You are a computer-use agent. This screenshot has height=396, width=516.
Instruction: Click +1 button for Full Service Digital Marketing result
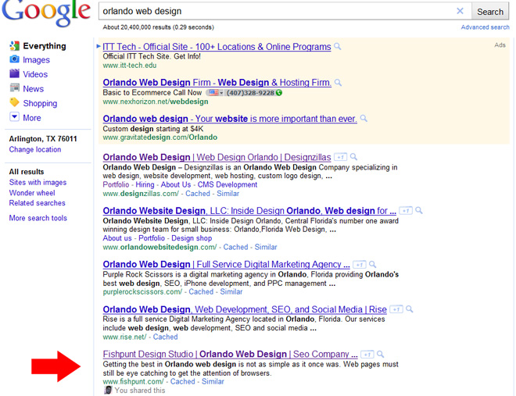coord(360,265)
